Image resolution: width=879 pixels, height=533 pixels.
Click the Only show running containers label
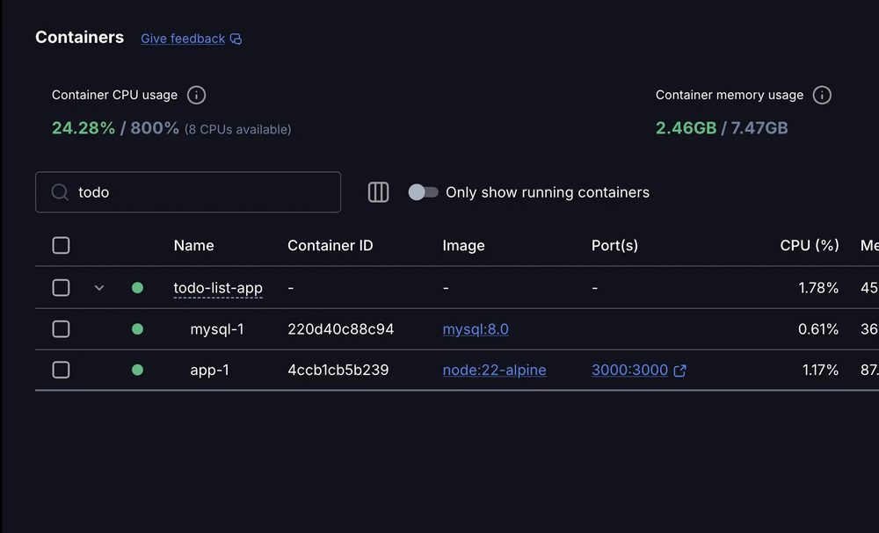click(x=548, y=192)
